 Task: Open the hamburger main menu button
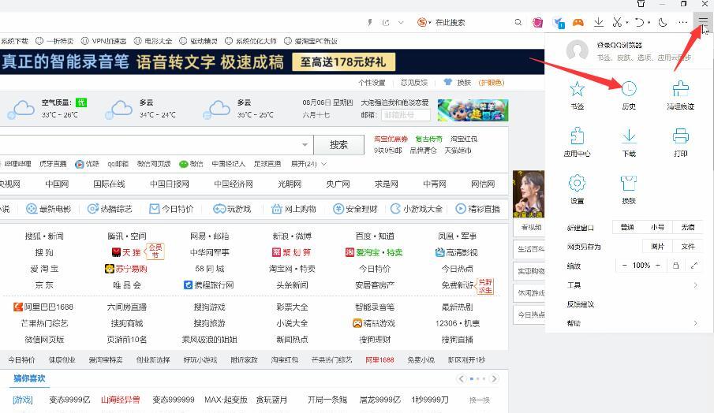[x=703, y=21]
